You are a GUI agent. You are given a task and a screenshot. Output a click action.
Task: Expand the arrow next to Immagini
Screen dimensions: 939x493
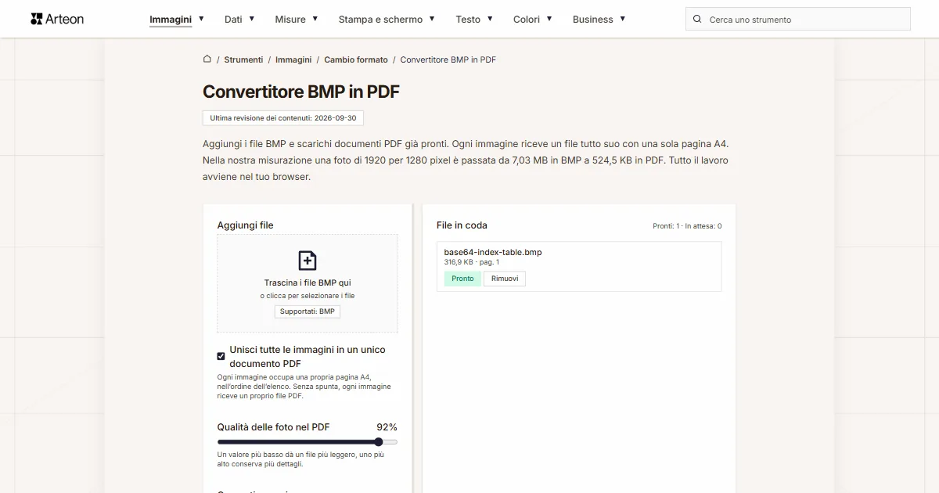tap(201, 18)
